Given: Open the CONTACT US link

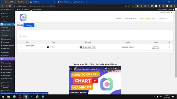Looking at the screenshot, I should point(163,18).
